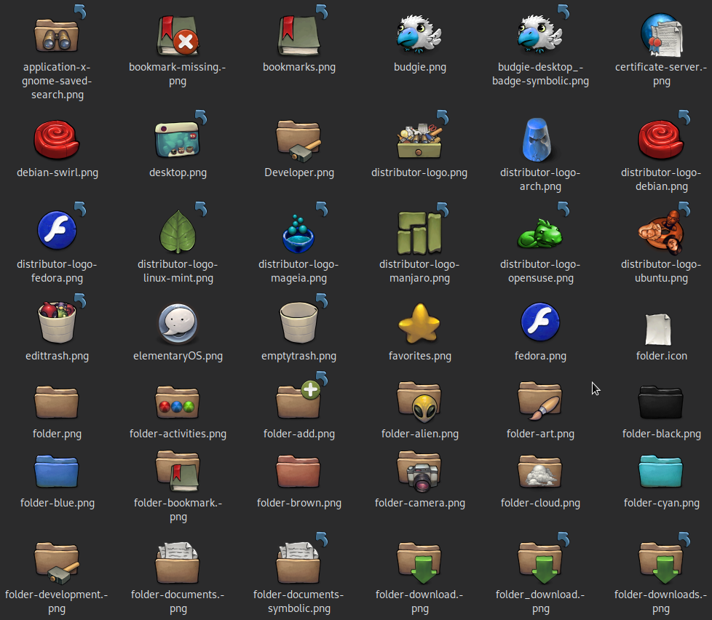The image size is (712, 620).
Task: Click the folder-black.png folder
Action: click(661, 401)
